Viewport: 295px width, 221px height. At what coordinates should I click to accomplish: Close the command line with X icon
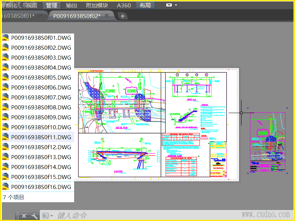point(24,216)
